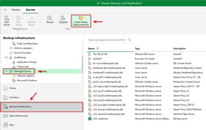This screenshot has width=206, height=130.
Task: Click the tree panel vertical scrollbar
Action: (x=82, y=64)
